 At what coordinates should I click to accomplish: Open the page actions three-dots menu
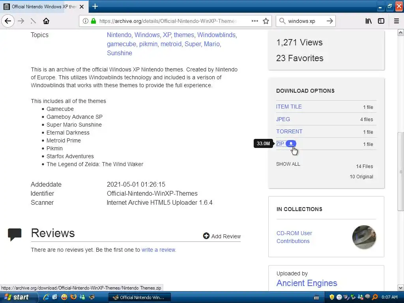[x=254, y=21]
